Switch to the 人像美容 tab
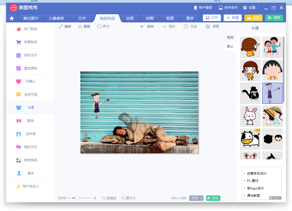This screenshot has width=292, height=211. (56, 18)
